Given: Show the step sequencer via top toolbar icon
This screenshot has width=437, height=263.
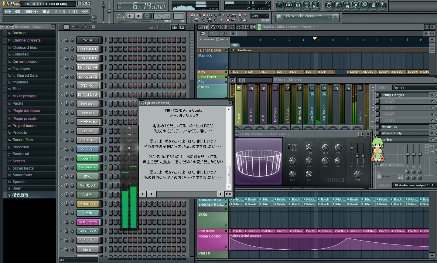Looking at the screenshot, I should click(289, 5).
